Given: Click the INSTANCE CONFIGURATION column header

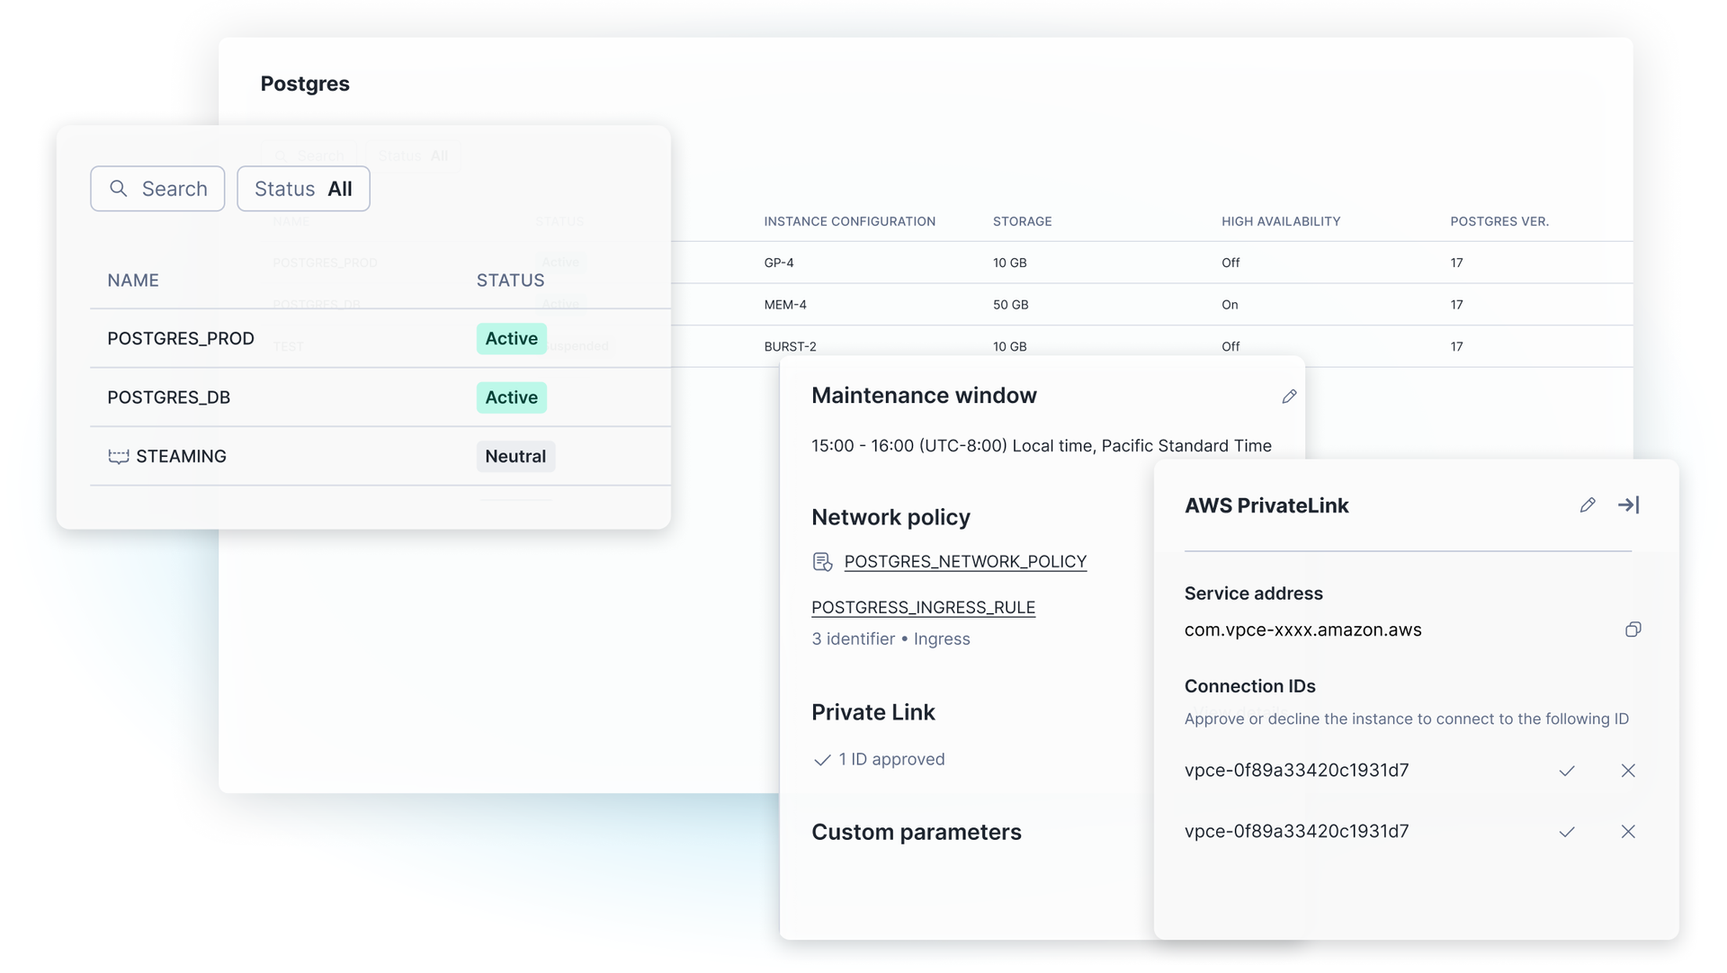Looking at the screenshot, I should (x=849, y=221).
